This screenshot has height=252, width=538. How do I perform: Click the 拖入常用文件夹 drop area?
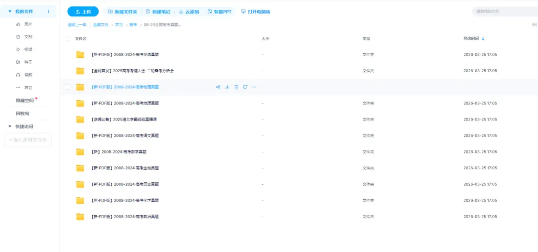[28, 140]
